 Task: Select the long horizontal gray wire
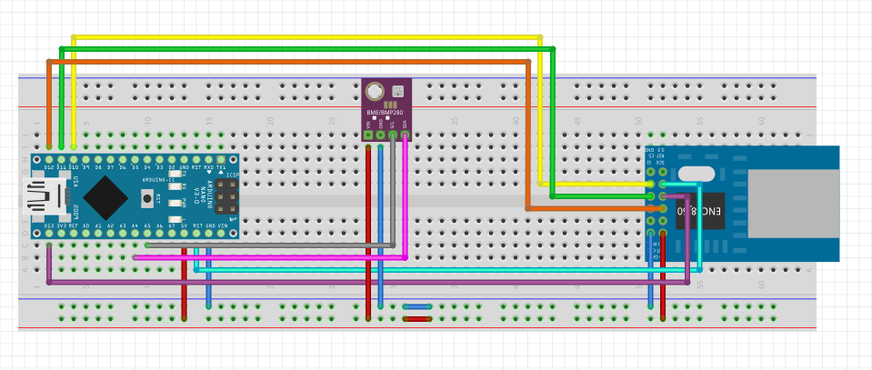pos(273,245)
